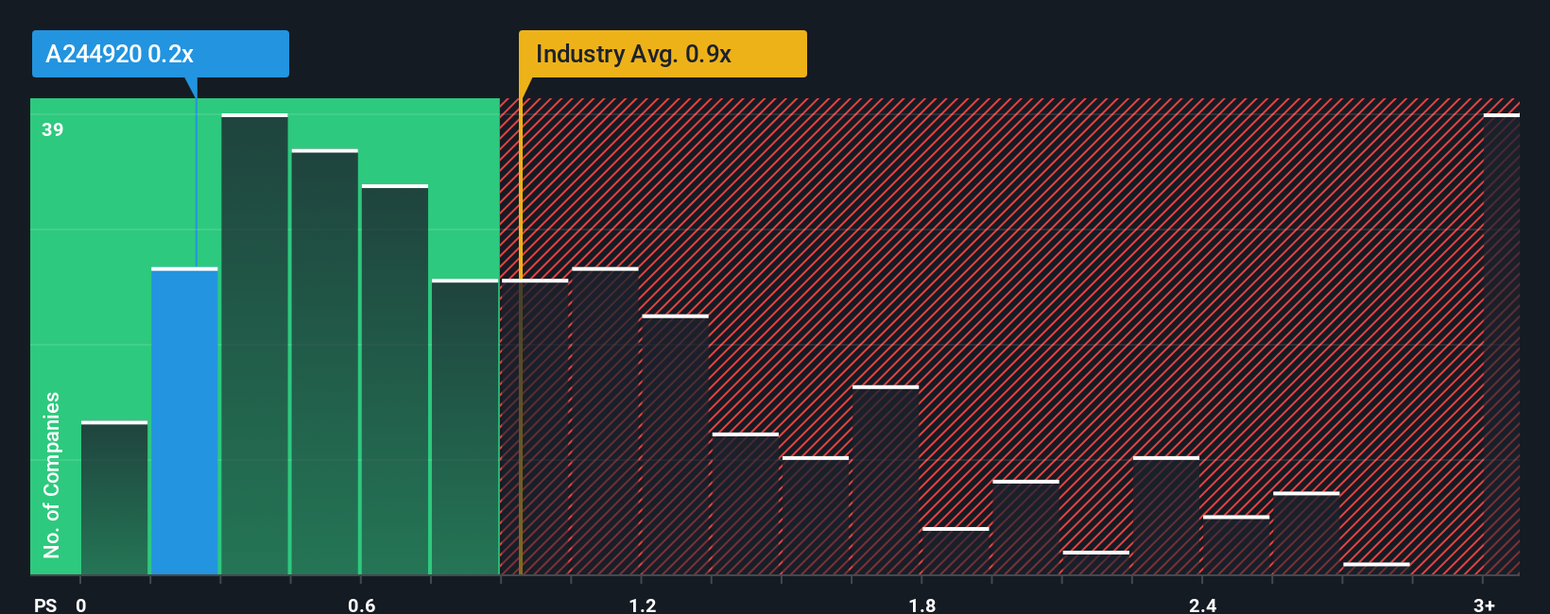
Task: Click the axis label 2.4
Action: click(1202, 605)
